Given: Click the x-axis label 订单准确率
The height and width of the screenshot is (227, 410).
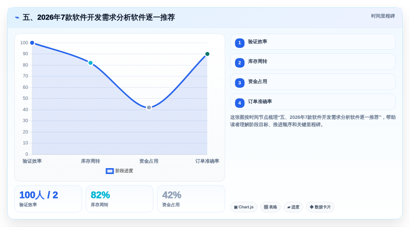Looking at the screenshot, I should (207, 161).
